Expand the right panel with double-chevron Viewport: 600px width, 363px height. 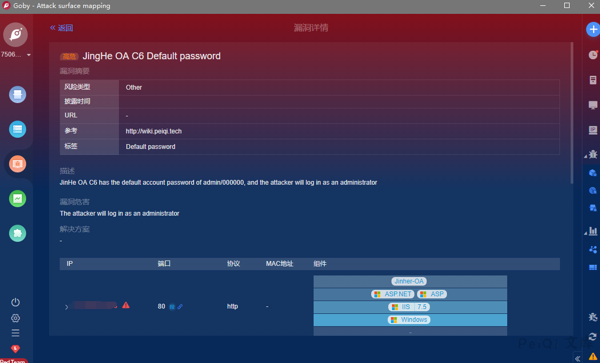pos(578,358)
